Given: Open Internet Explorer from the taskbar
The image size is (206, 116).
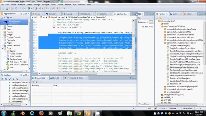Looking at the screenshot, I should click(x=32, y=113).
